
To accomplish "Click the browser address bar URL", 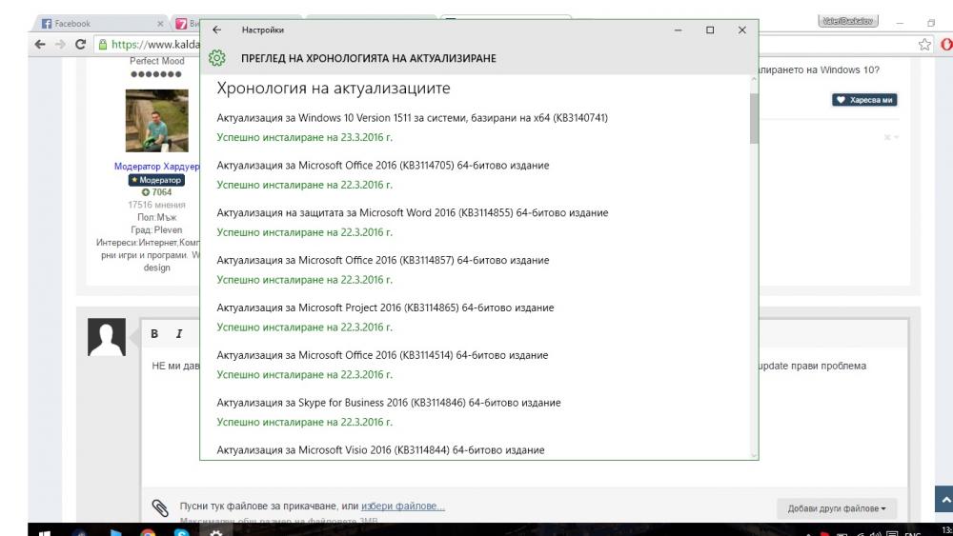I will [155, 45].
